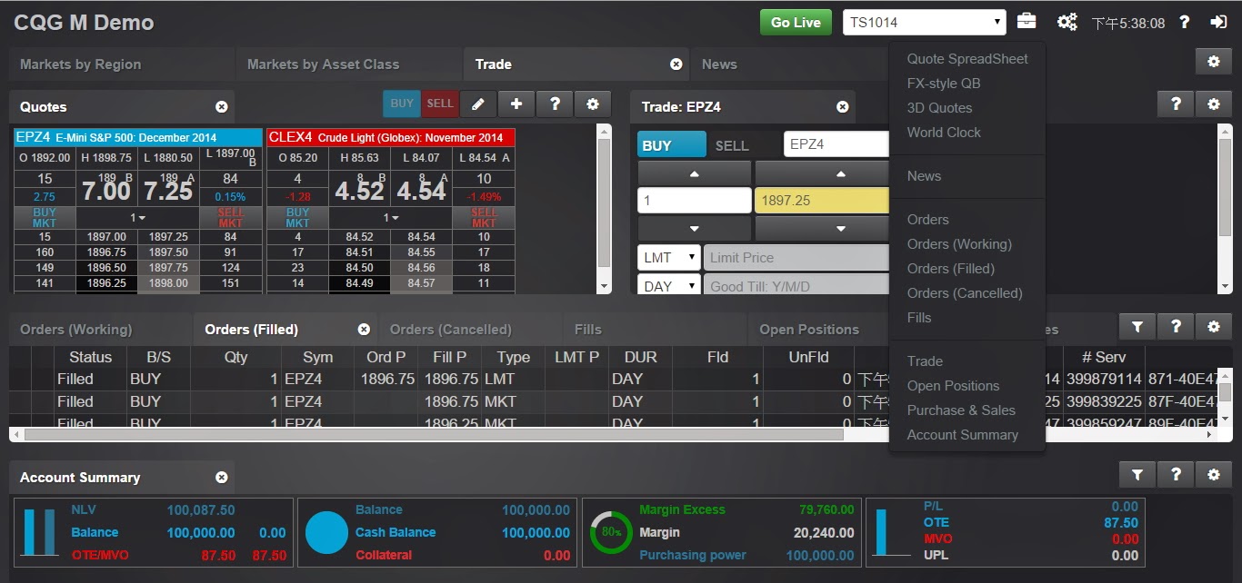Select SELL side in Trade panel

coord(732,145)
